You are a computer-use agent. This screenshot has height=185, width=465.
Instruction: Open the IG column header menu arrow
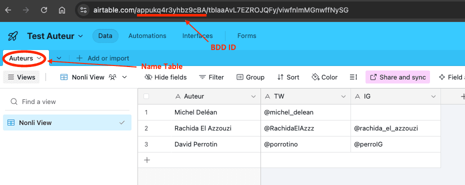click(x=433, y=96)
